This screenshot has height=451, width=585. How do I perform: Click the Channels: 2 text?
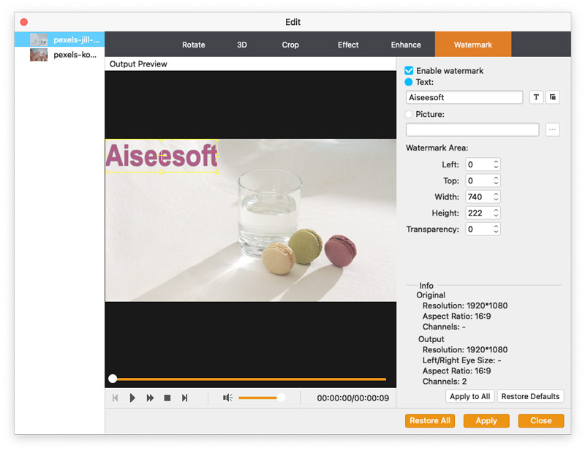point(445,382)
